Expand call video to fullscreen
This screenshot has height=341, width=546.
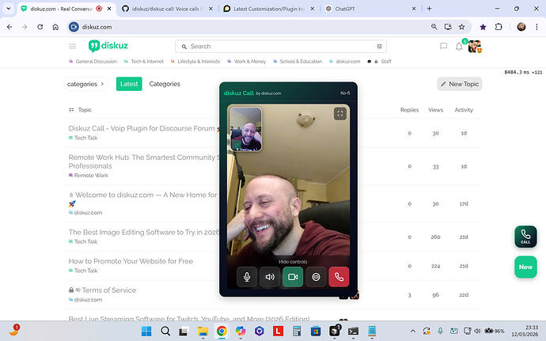pos(340,113)
